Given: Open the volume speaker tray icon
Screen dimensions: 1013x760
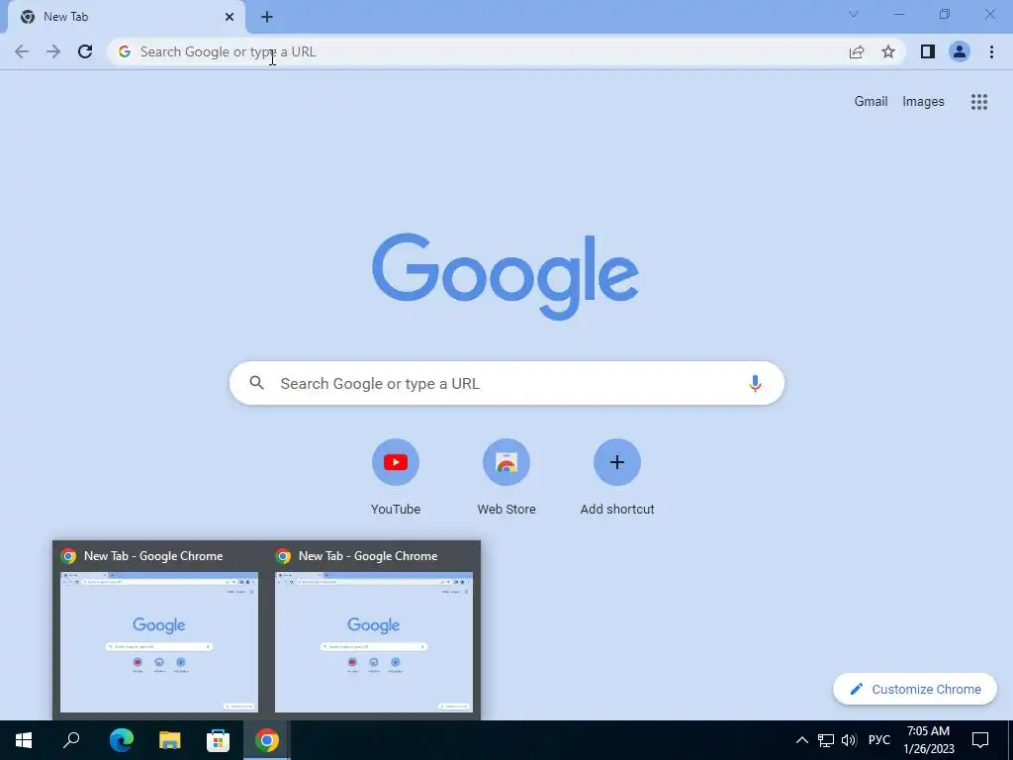Looking at the screenshot, I should [849, 740].
